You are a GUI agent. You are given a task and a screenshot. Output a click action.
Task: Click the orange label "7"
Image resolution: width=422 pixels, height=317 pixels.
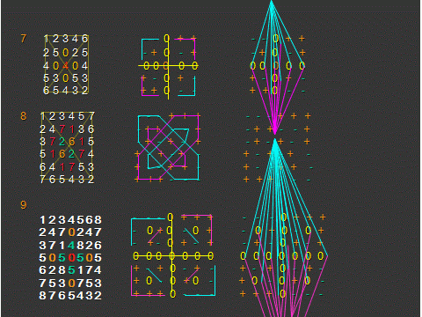[x=24, y=38]
